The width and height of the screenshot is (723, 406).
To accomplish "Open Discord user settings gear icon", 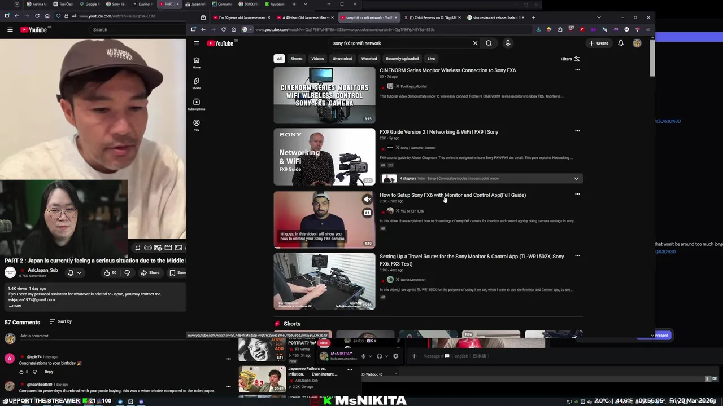I will click(x=395, y=356).
